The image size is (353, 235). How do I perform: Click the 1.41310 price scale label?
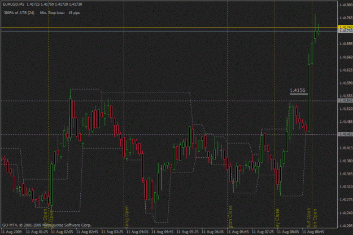coord(346,187)
